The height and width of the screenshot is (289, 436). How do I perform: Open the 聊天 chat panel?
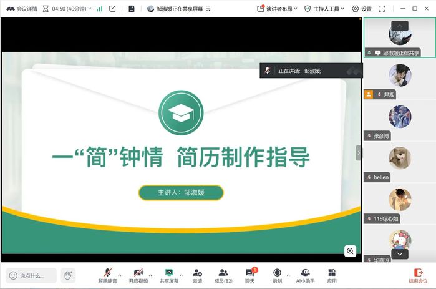(x=249, y=275)
